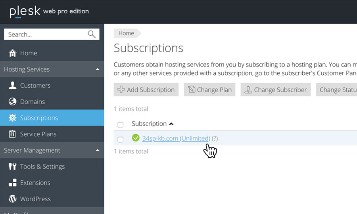Tick the checkbox for the 34sp-kb.com row
The width and height of the screenshot is (357, 214).
121,139
